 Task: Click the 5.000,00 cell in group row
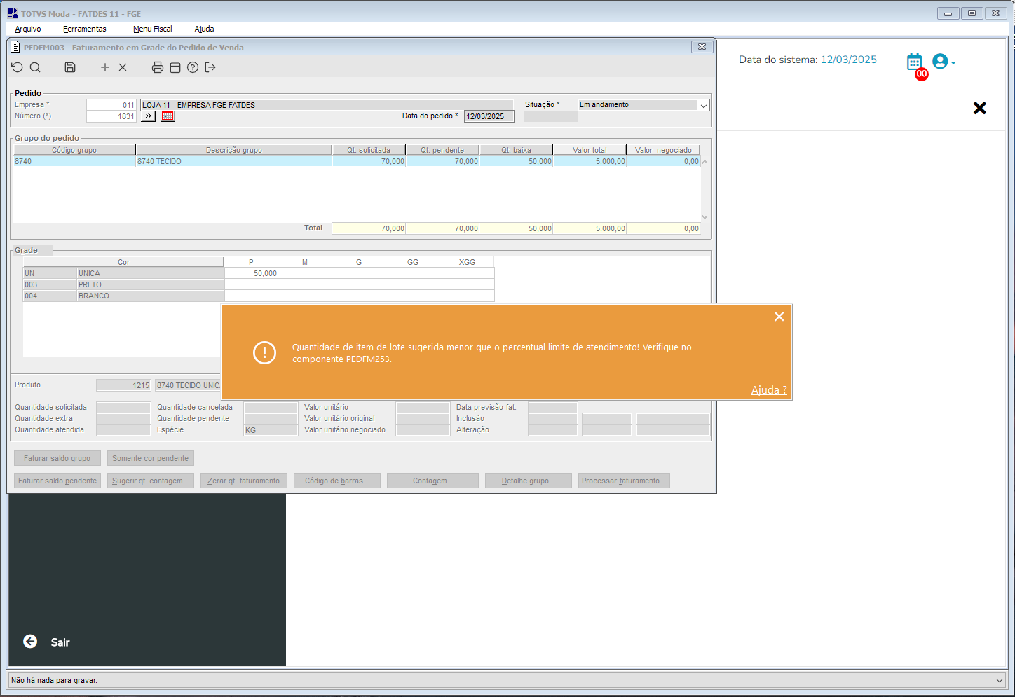[590, 161]
